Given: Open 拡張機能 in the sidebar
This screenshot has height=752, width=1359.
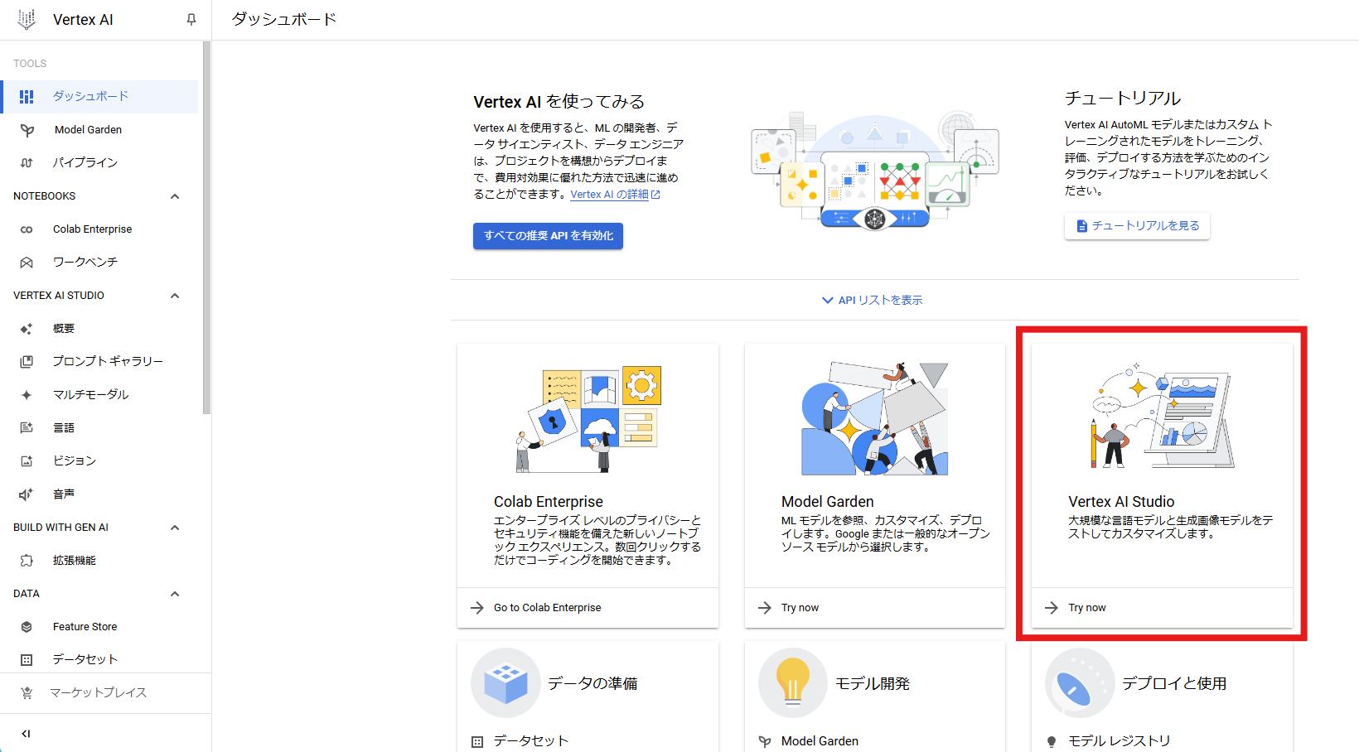Looking at the screenshot, I should point(99,561).
